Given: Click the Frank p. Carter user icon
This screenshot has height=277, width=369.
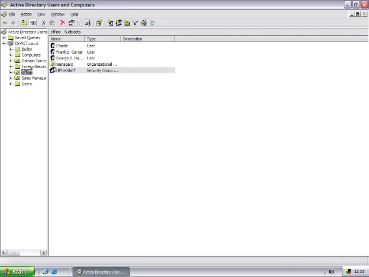Looking at the screenshot, I should point(52,52).
